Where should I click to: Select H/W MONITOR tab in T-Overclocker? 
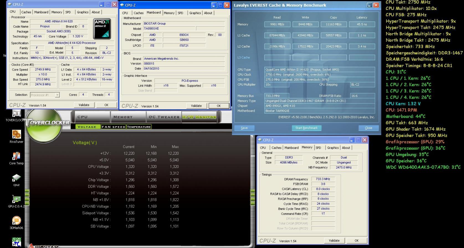point(199,117)
